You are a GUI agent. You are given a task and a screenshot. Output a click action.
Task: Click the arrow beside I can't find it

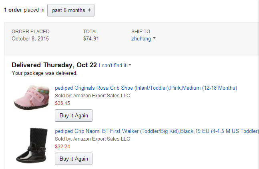(130, 65)
